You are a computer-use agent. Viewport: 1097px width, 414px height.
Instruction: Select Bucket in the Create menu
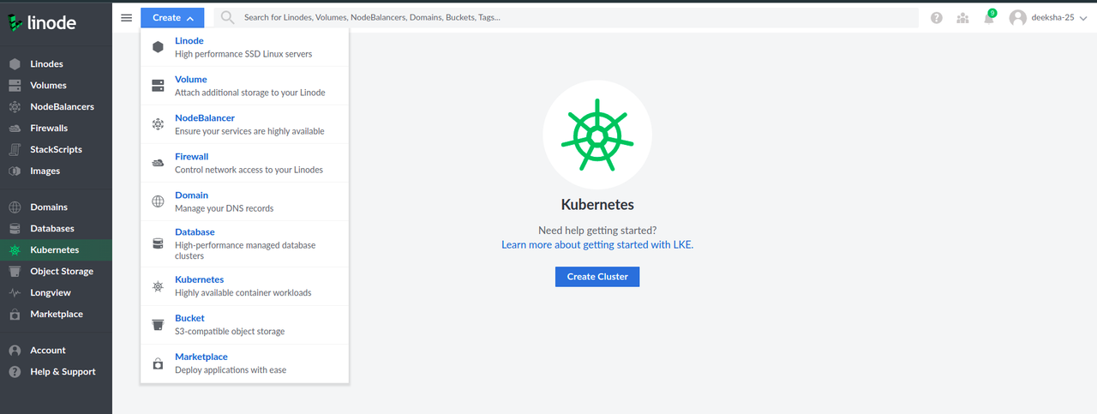(244, 325)
